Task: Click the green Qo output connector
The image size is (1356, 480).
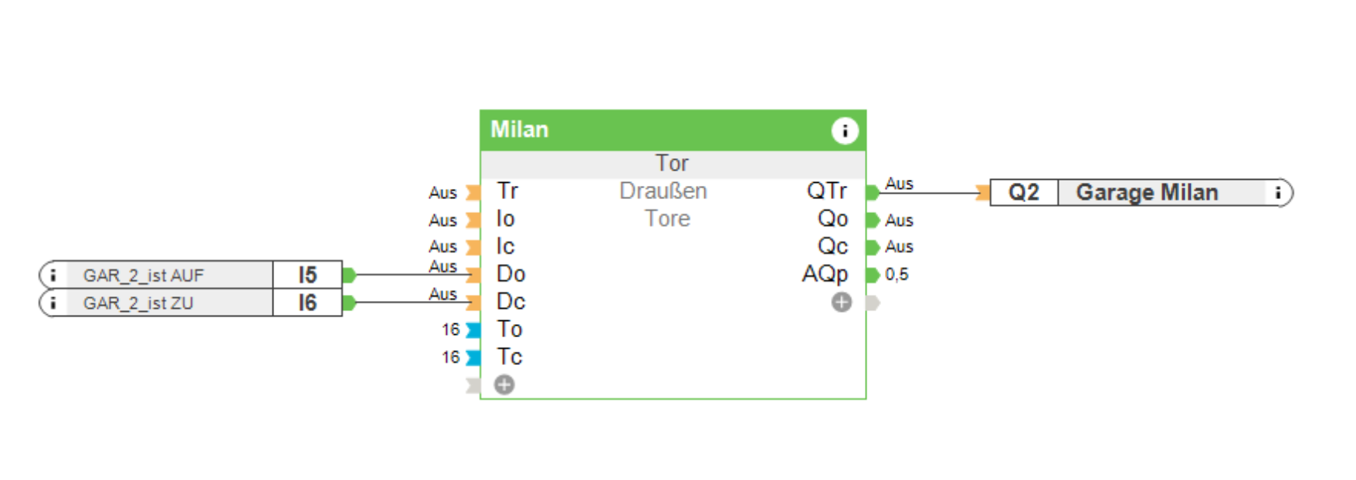Action: coord(873,220)
